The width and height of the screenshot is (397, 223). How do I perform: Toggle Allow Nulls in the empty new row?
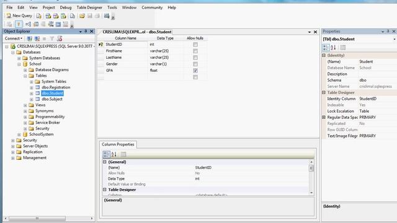point(195,77)
